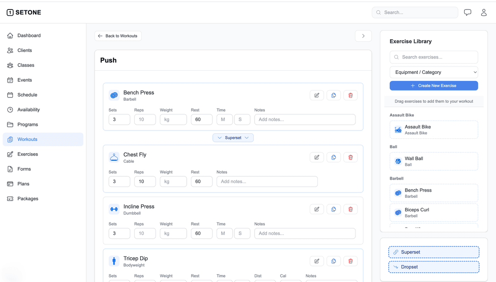The image size is (496, 282).
Task: Select Assault Bike library card
Action: coord(434,130)
